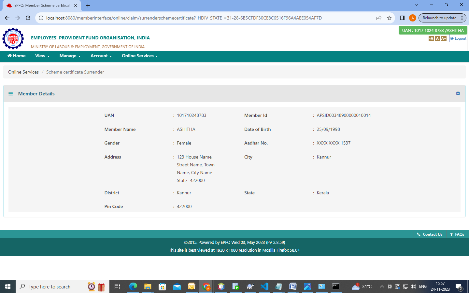Viewport: 469px width, 293px height.
Task: Click the UAN value 101710248783
Action: click(192, 115)
